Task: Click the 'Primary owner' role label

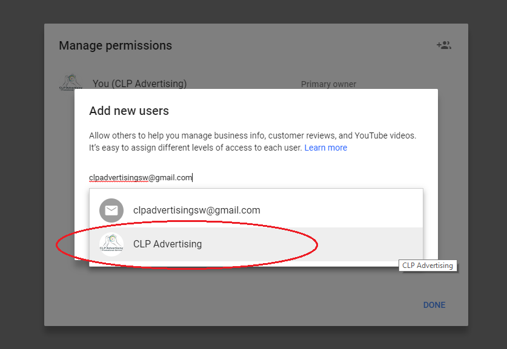Action: pyautogui.click(x=328, y=84)
